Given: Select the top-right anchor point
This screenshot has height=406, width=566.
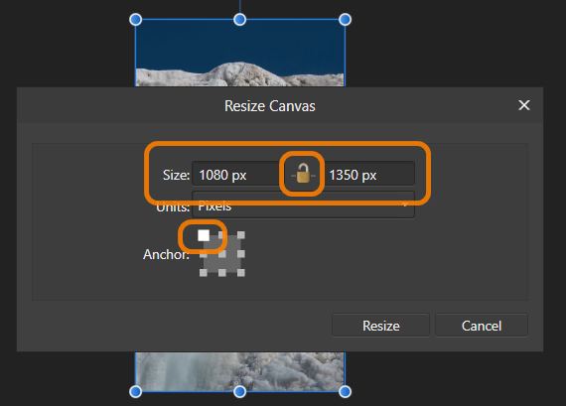Looking at the screenshot, I should click(x=241, y=235).
